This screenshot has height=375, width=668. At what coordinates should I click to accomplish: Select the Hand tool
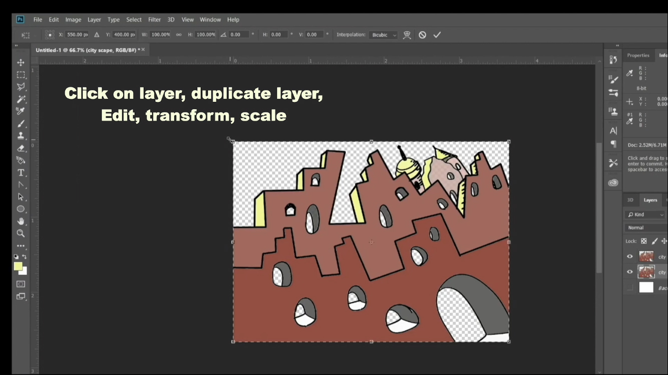click(x=21, y=221)
